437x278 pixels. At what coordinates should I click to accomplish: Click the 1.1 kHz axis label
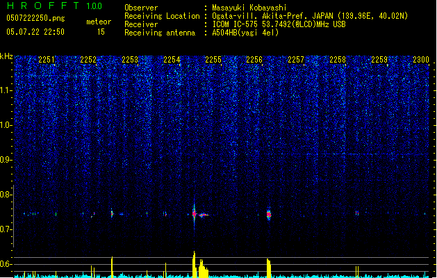point(6,90)
